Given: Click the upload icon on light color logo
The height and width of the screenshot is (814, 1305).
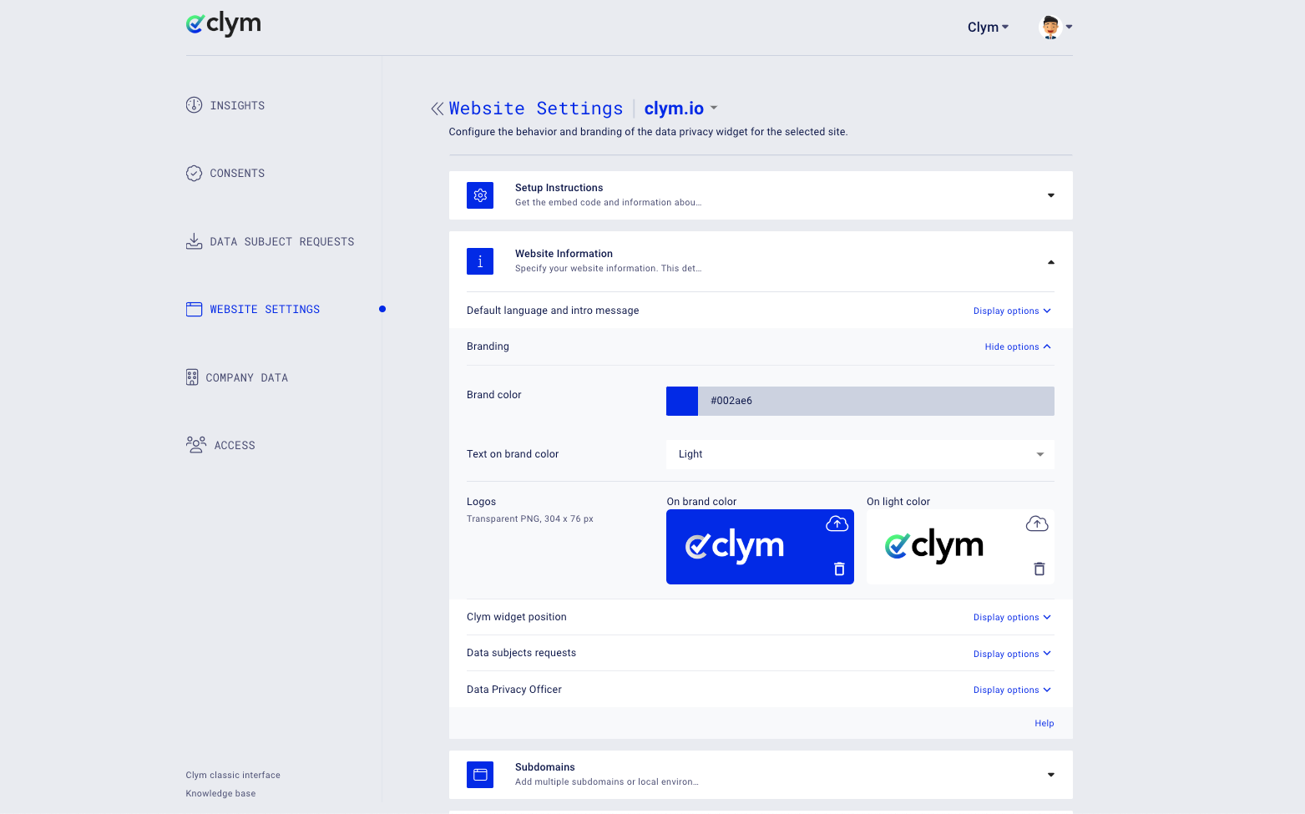Looking at the screenshot, I should (x=1036, y=523).
